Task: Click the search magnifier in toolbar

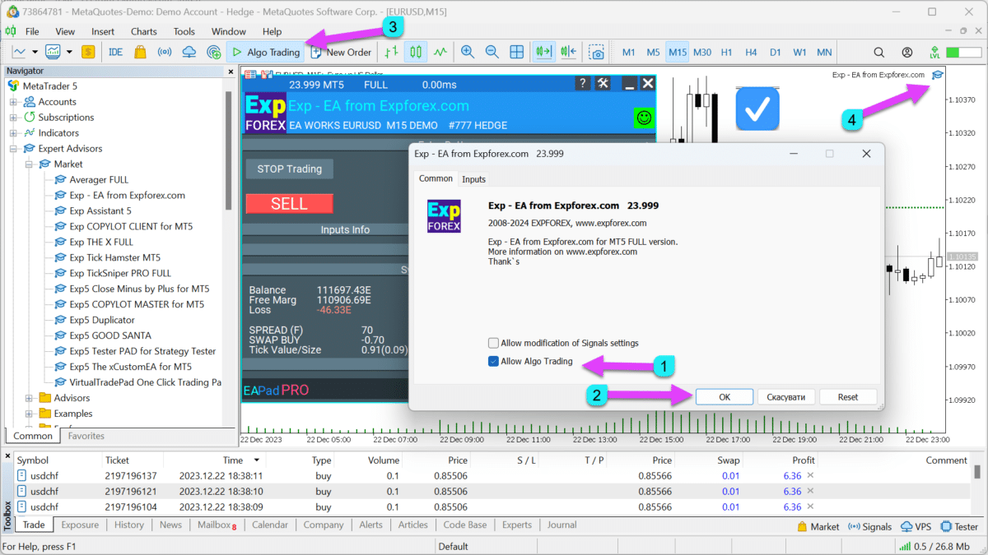Action: [x=878, y=52]
